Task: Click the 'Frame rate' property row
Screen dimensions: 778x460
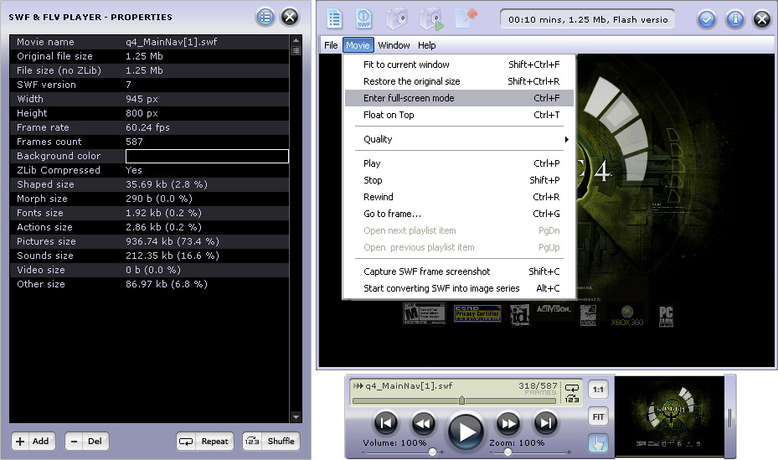Action: pos(149,127)
